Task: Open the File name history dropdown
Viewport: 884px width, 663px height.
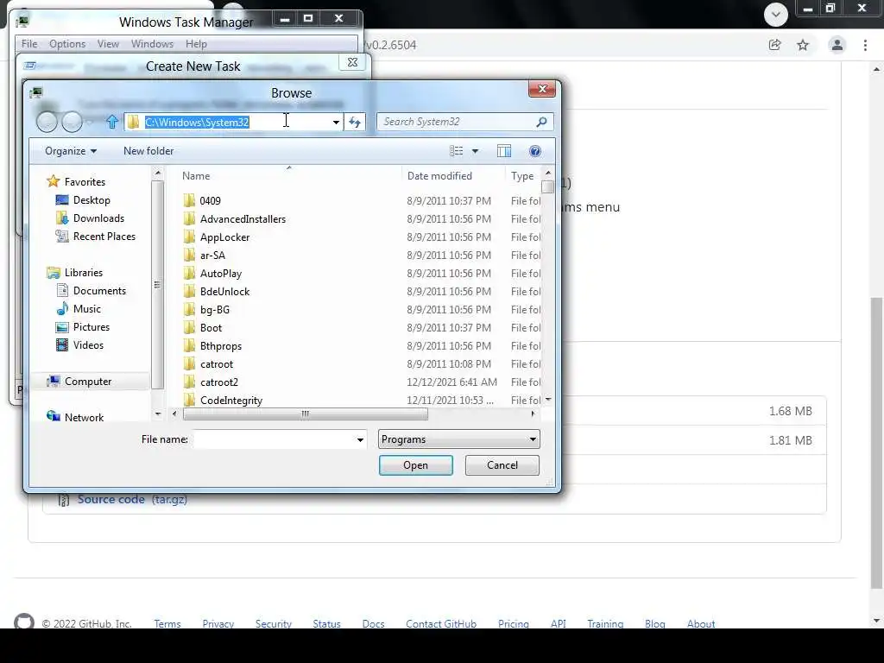Action: [360, 439]
